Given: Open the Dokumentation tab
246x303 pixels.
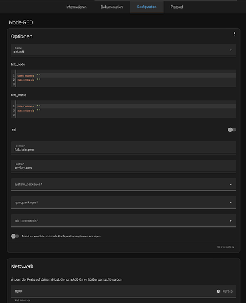Looking at the screenshot, I should pyautogui.click(x=112, y=7).
